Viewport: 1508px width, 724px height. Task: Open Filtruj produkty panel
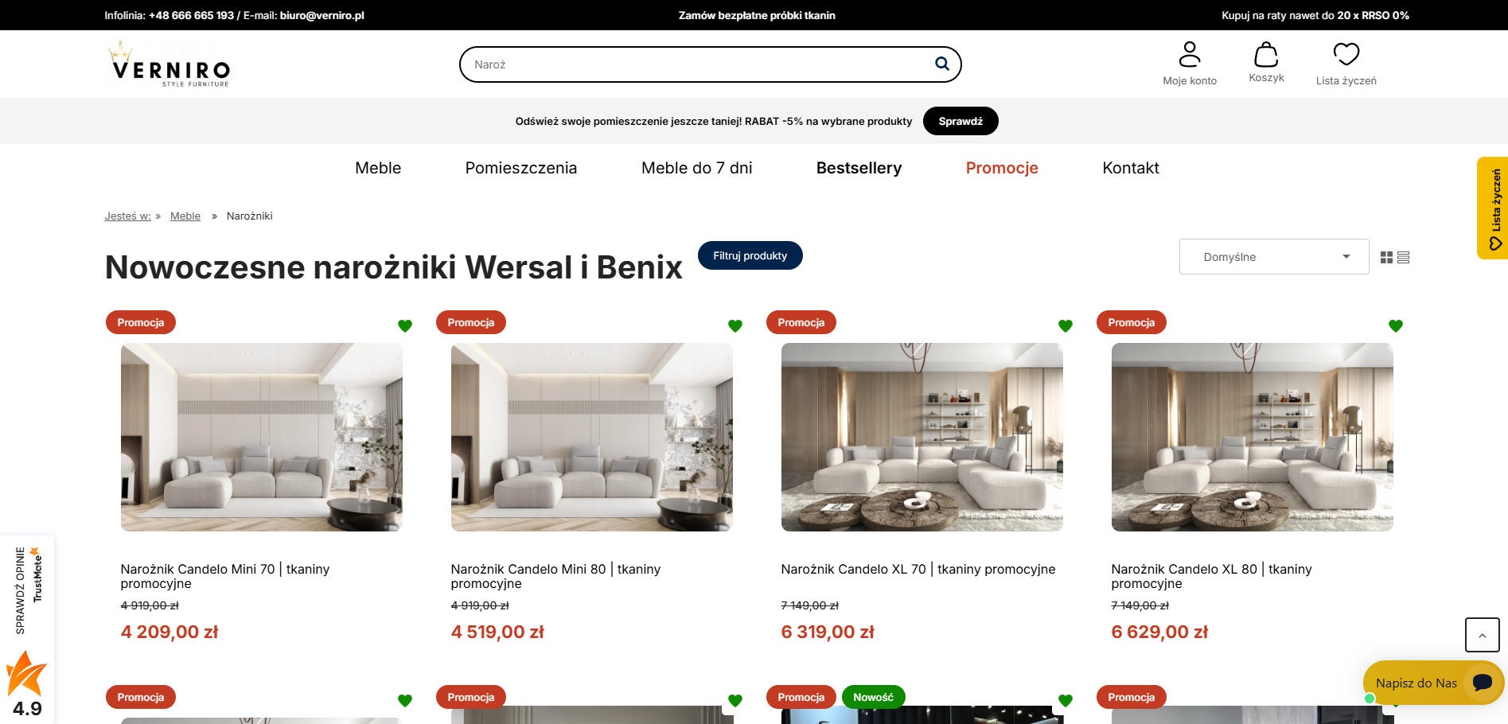(750, 255)
